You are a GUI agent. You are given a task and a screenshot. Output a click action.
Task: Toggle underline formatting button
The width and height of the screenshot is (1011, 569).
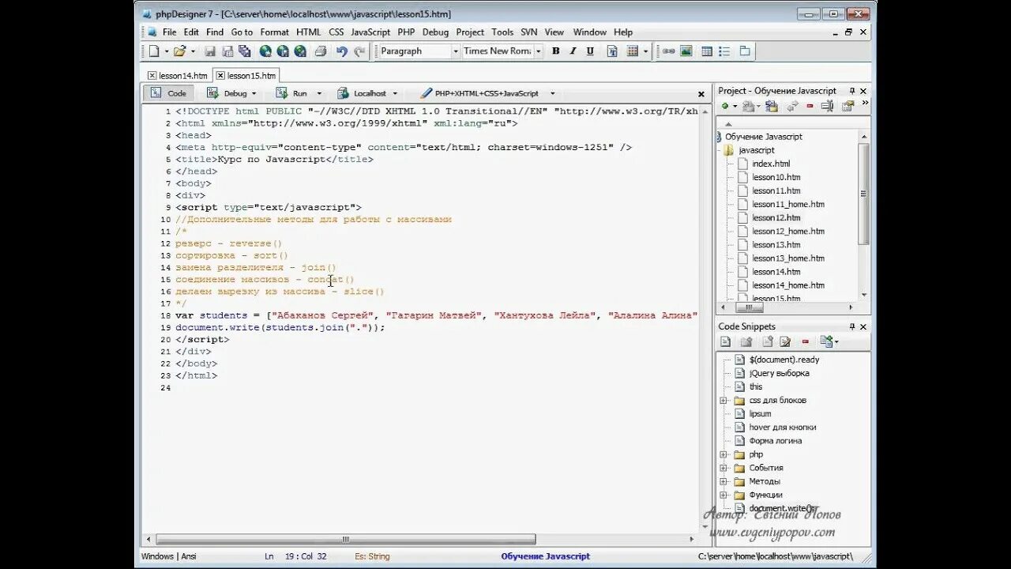(590, 51)
